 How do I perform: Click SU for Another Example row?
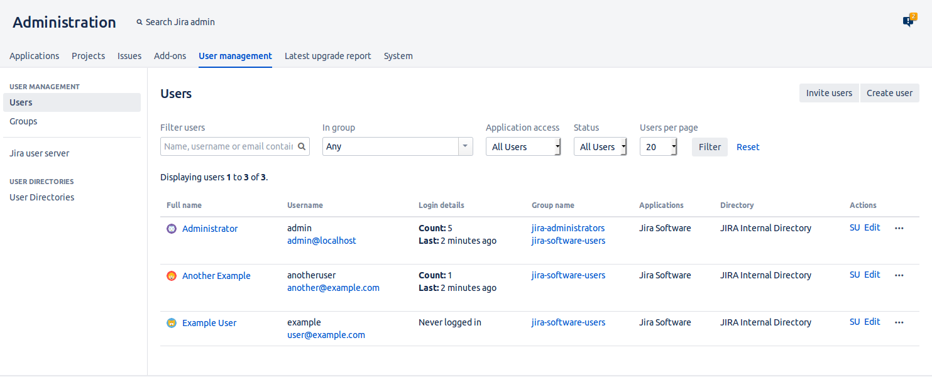click(855, 275)
